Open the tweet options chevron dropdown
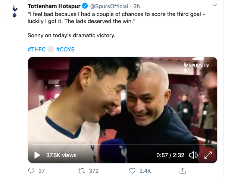The height and width of the screenshot is (178, 225). pyautogui.click(x=214, y=6)
